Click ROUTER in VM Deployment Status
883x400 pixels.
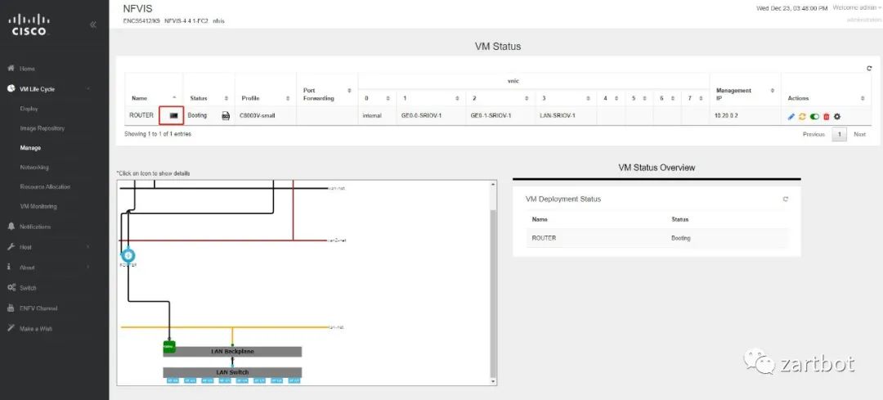click(x=544, y=238)
